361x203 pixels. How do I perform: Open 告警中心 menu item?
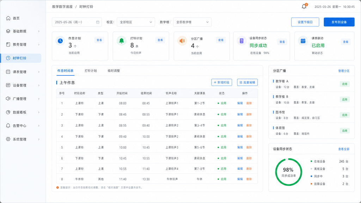[x=21, y=126]
